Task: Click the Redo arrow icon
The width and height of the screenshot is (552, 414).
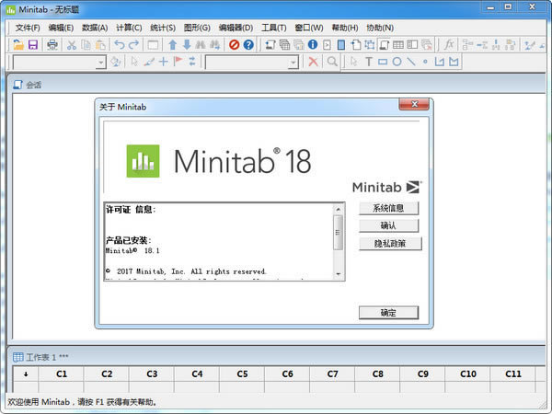Action: pos(133,45)
